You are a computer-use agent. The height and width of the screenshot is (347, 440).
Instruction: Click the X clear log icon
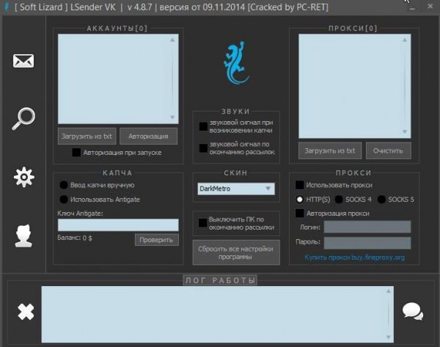click(x=26, y=312)
